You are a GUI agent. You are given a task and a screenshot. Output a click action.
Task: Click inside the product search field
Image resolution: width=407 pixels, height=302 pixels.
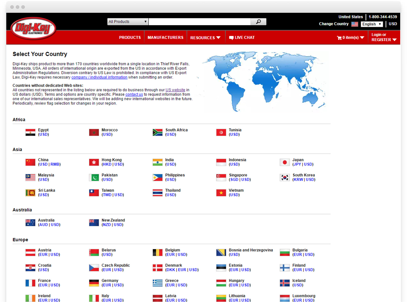(199, 22)
